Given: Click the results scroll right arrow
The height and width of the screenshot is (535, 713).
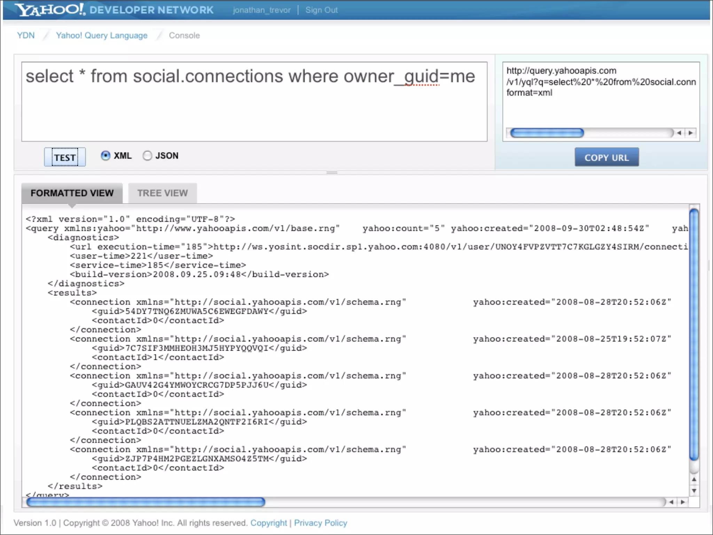Looking at the screenshot, I should (683, 502).
